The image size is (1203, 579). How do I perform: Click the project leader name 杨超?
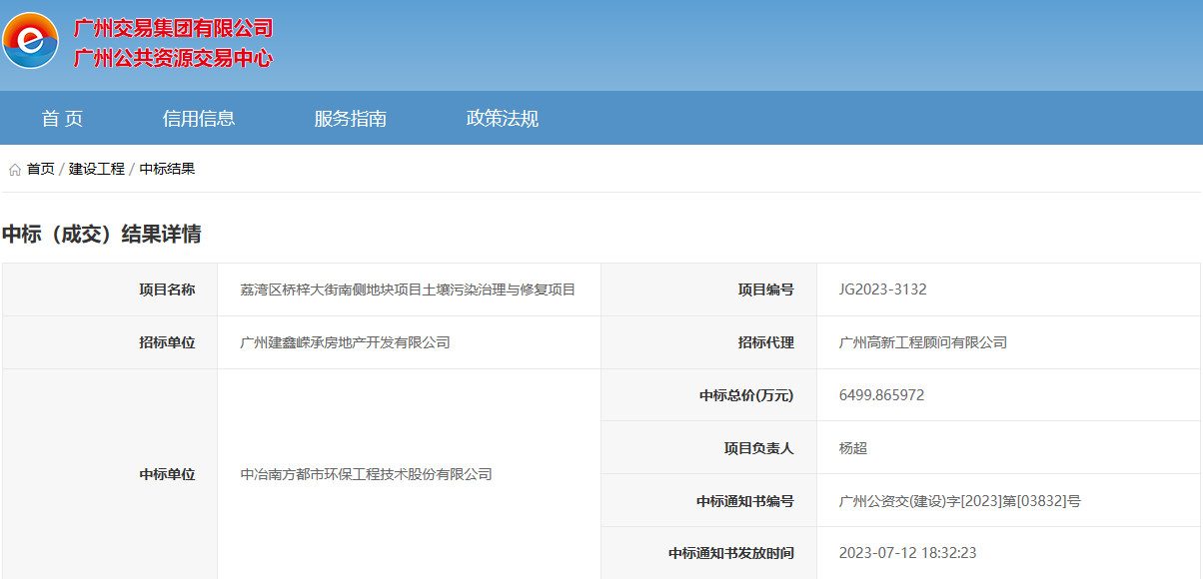point(852,448)
